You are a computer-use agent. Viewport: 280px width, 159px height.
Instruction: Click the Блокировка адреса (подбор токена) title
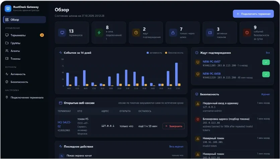point(226,119)
